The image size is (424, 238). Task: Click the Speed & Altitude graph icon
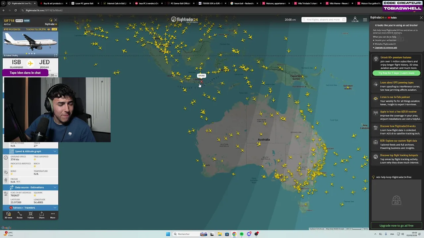tap(12, 151)
